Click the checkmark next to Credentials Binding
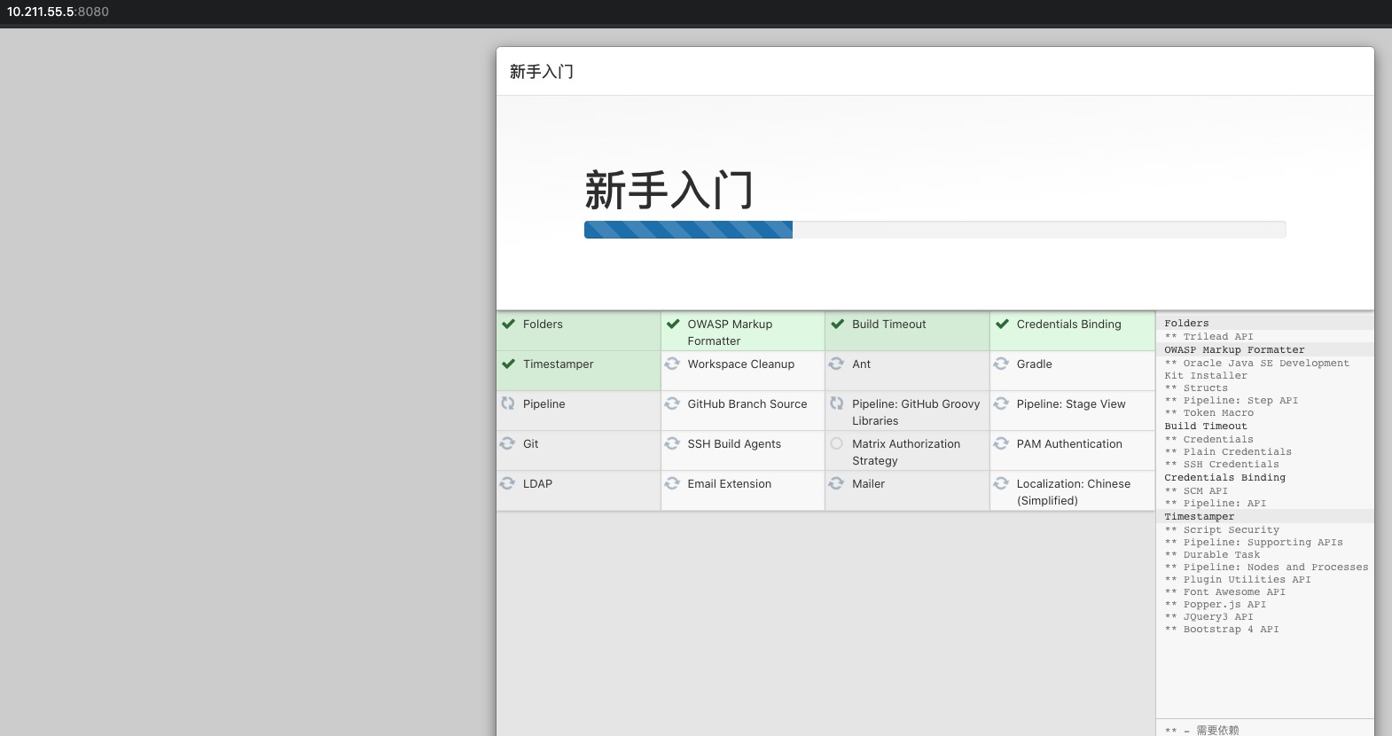 [x=1002, y=325]
